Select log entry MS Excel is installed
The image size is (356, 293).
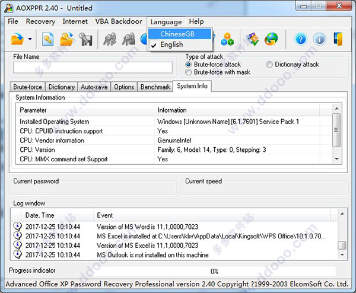(174, 236)
